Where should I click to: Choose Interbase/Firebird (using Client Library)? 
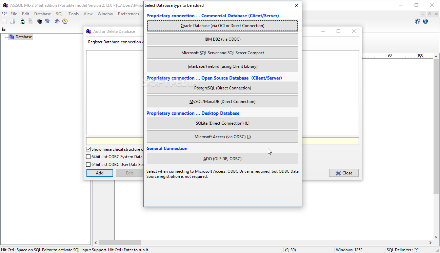click(x=222, y=66)
